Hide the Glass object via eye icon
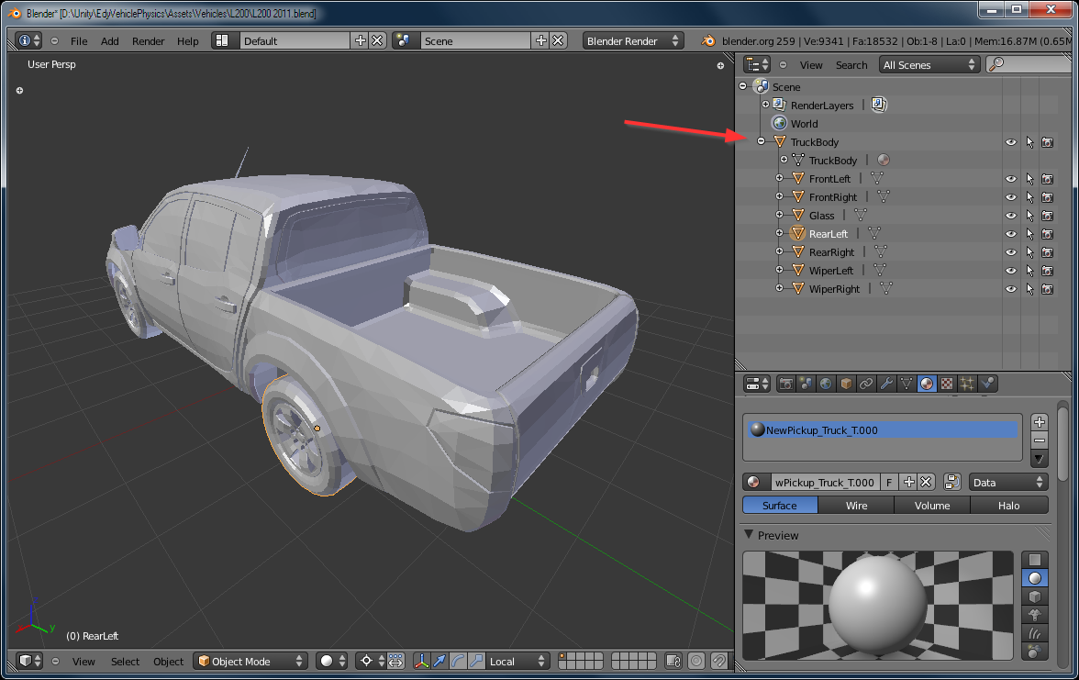 (x=1011, y=216)
